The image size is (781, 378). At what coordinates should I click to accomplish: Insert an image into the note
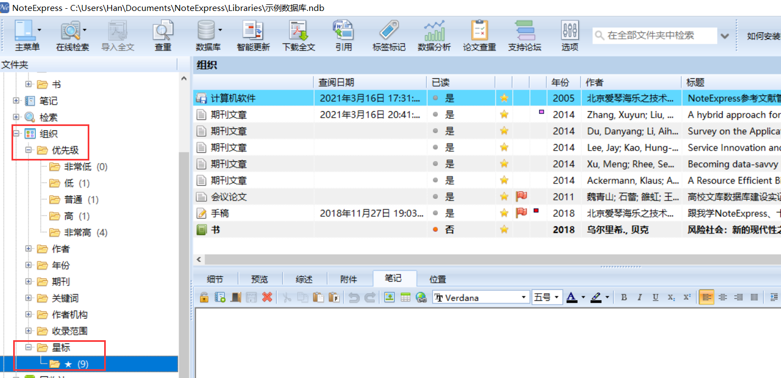click(x=390, y=297)
